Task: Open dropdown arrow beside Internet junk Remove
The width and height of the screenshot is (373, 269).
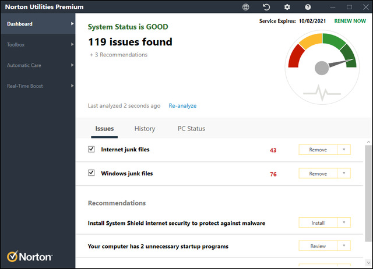Action: click(x=344, y=150)
